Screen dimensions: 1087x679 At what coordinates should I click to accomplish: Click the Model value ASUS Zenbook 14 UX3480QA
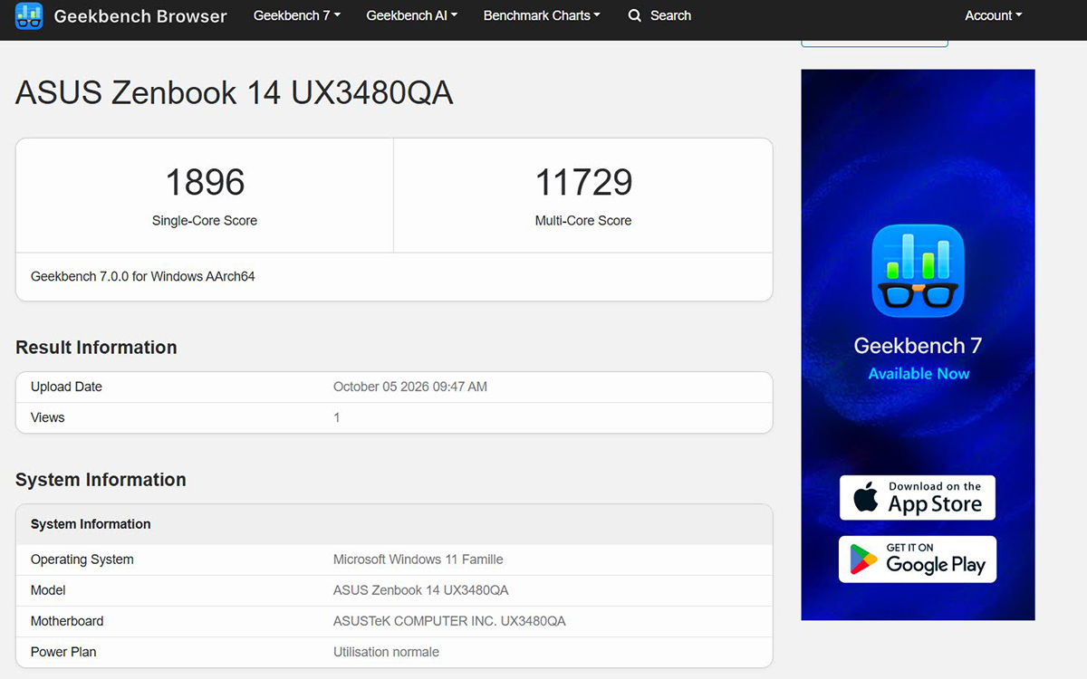click(x=421, y=590)
